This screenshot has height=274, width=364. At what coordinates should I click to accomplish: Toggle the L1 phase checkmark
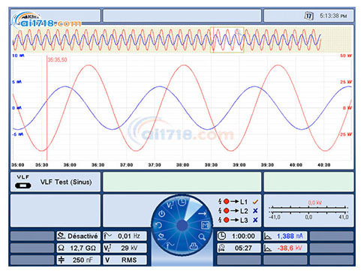tap(255, 201)
